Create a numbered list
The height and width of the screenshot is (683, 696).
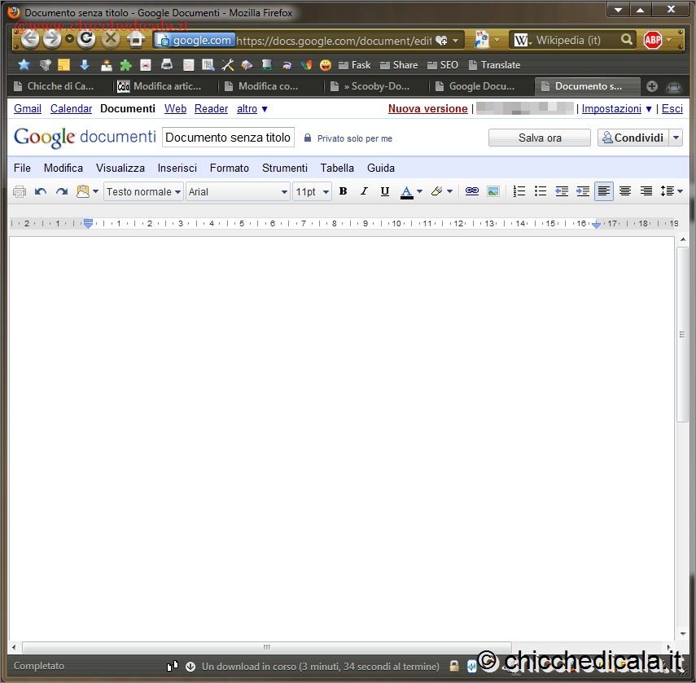(x=519, y=191)
